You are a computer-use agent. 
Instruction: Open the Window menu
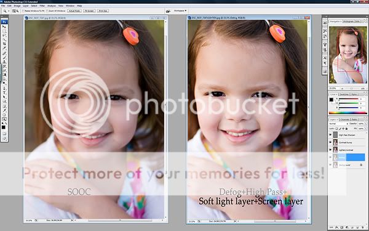70,6
